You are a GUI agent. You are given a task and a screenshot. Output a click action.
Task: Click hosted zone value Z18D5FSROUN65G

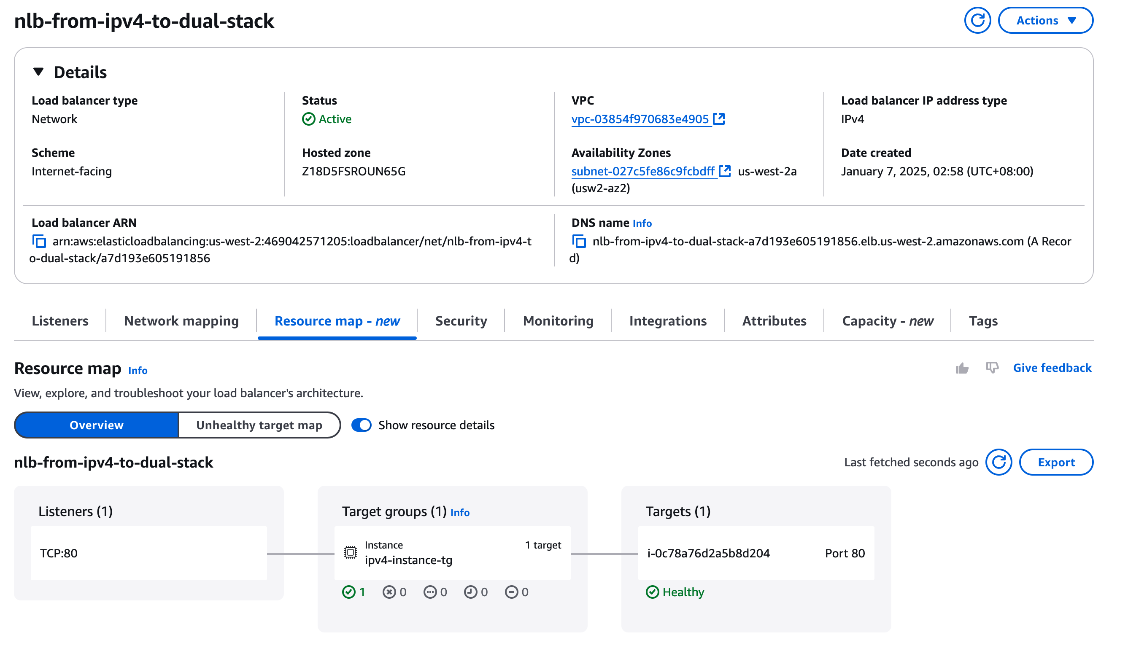click(354, 172)
